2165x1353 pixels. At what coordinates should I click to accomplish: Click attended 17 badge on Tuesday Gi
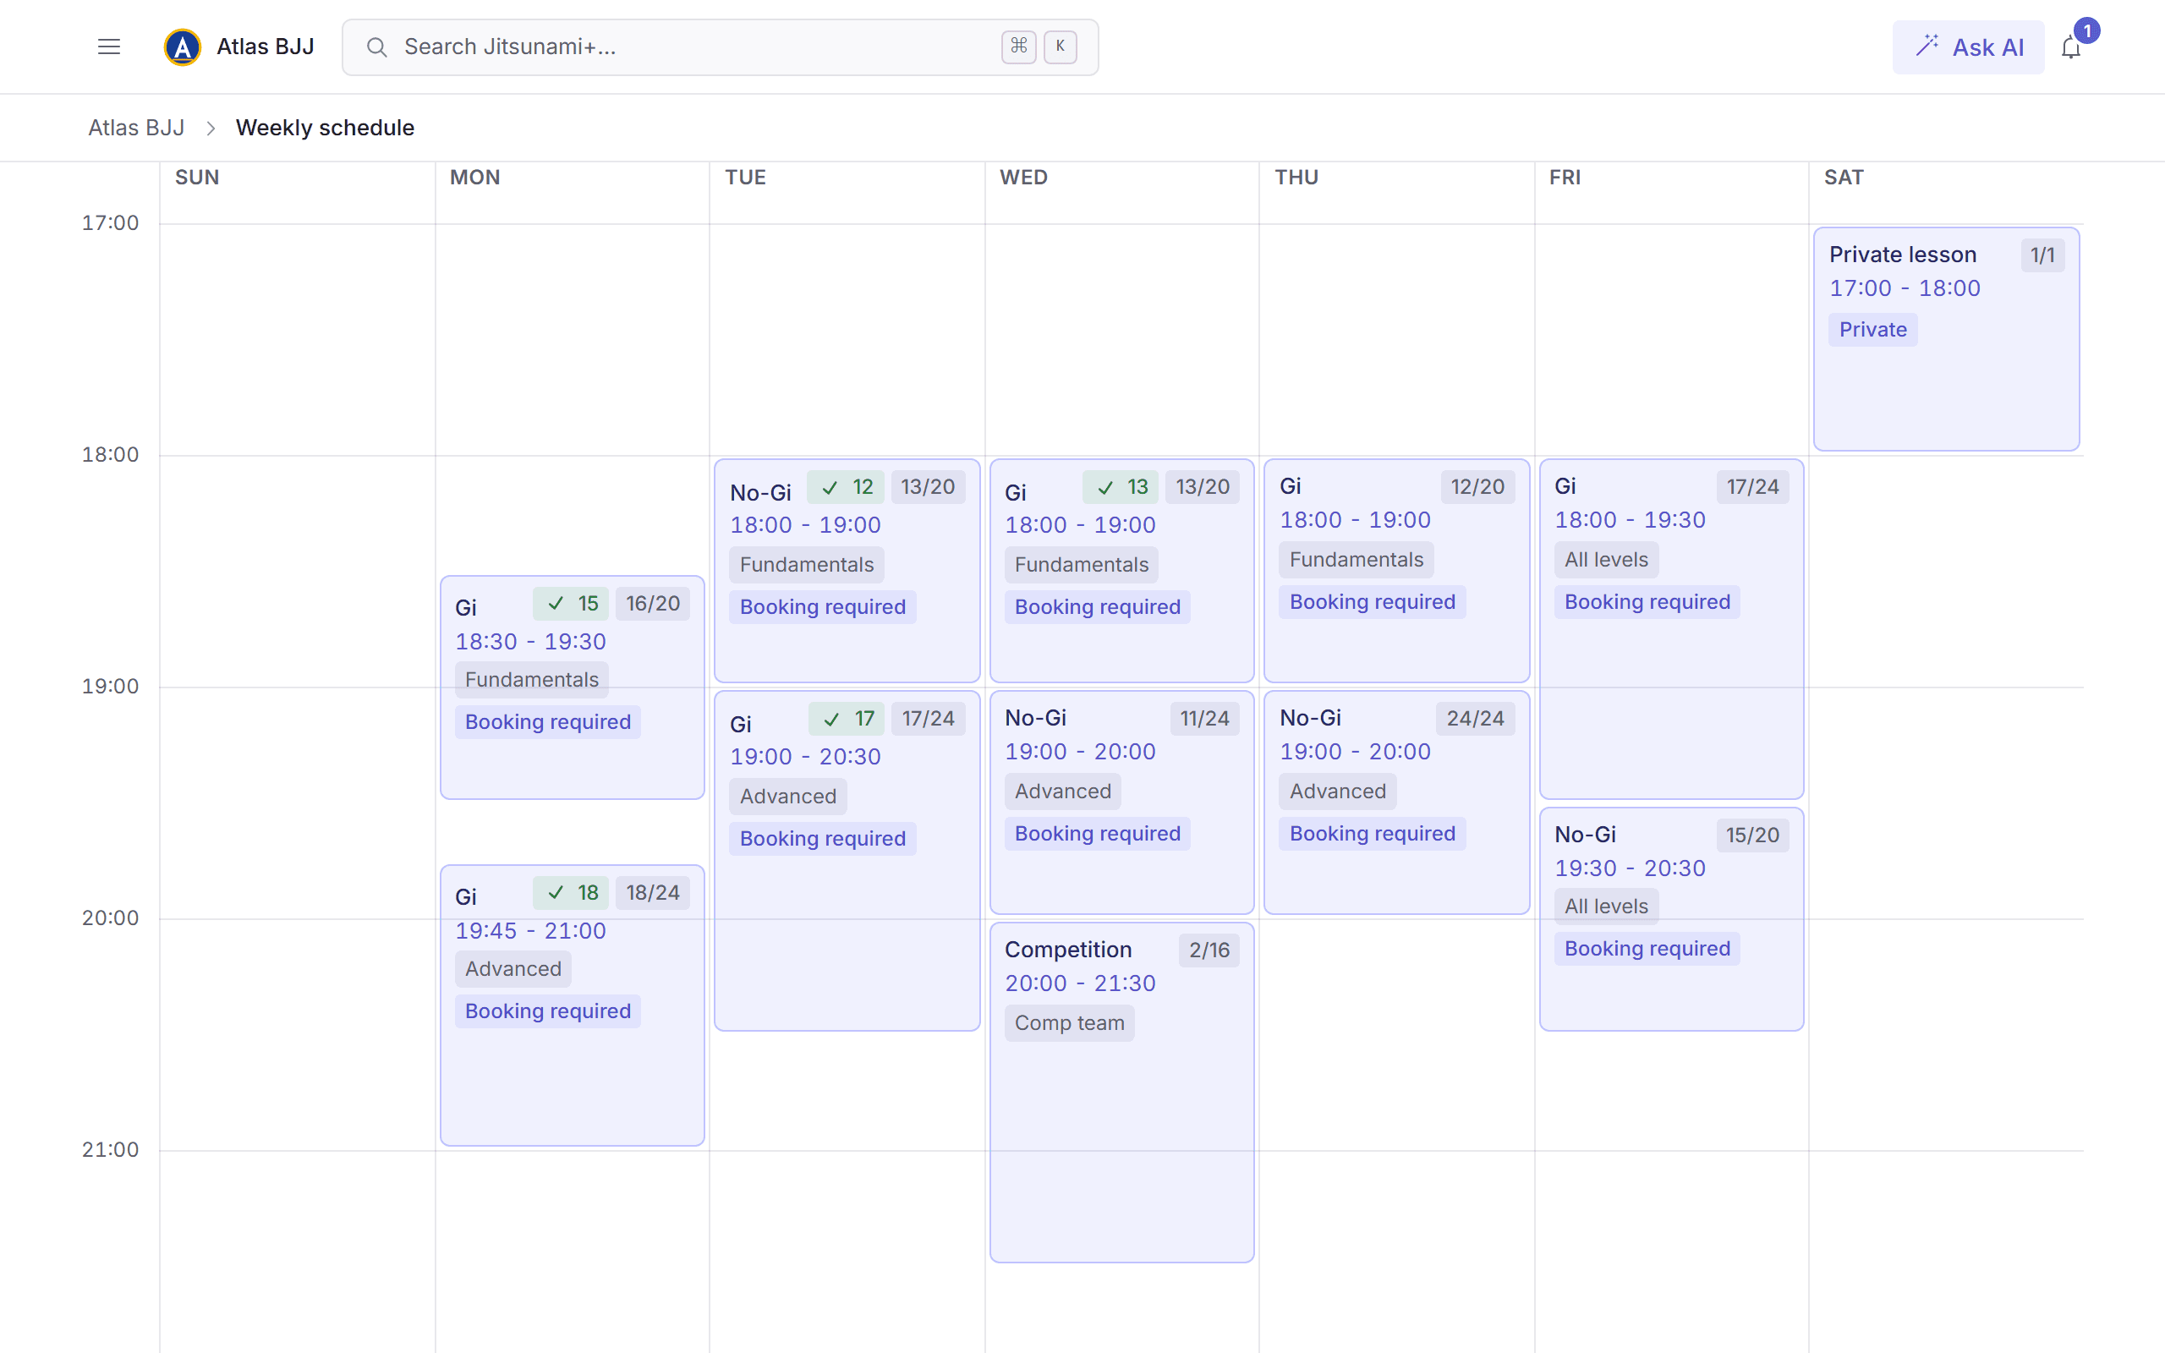[x=847, y=719]
